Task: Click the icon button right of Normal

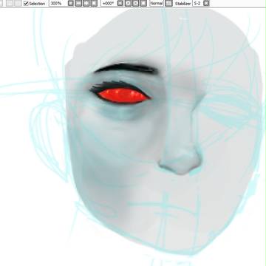Action: 168,4
